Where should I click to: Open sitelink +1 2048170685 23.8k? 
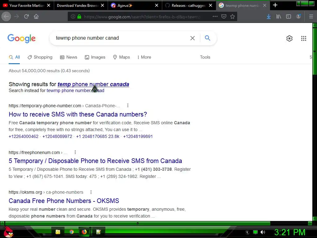tap(98, 136)
